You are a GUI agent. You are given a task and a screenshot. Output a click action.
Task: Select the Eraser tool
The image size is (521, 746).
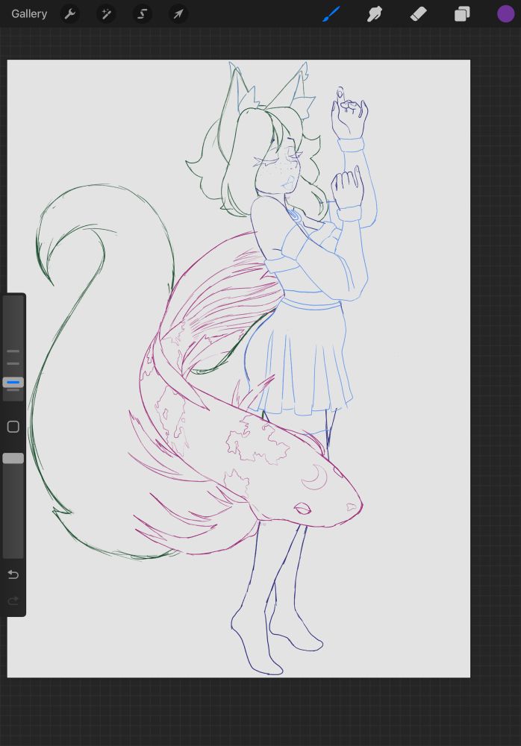pyautogui.click(x=418, y=14)
